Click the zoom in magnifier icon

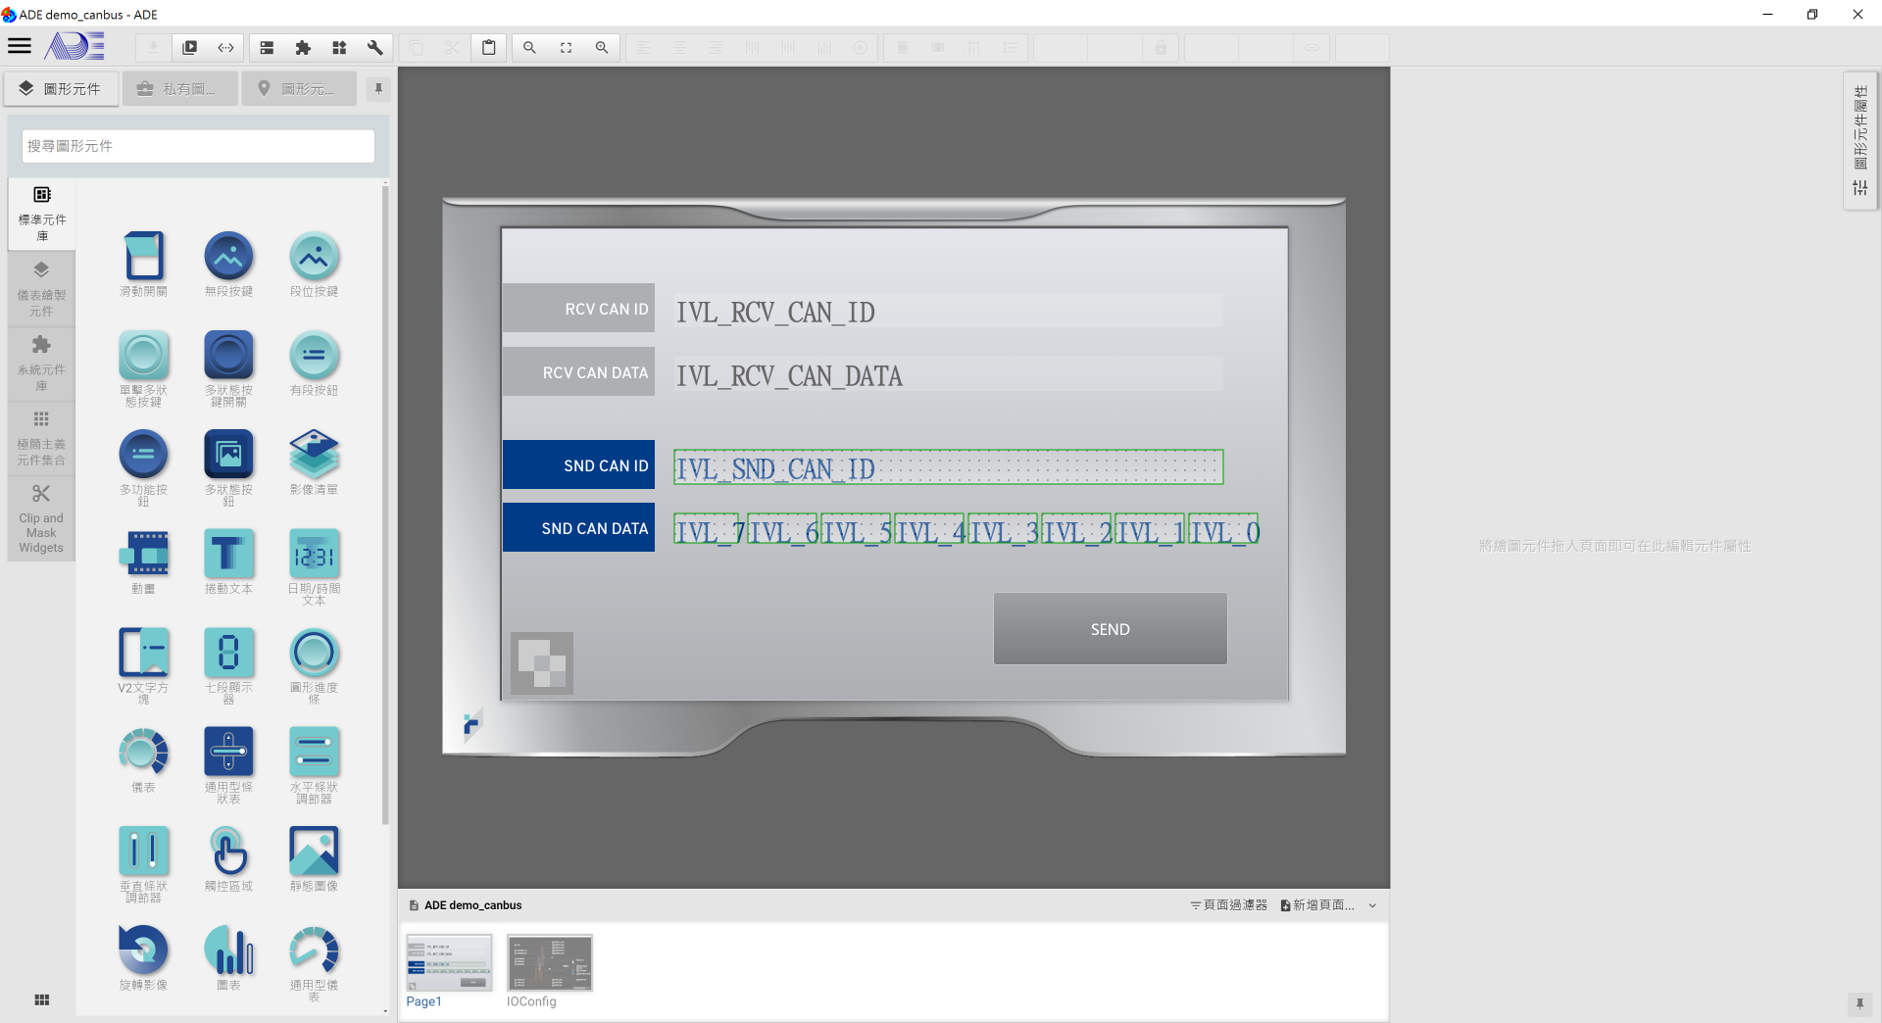point(602,47)
